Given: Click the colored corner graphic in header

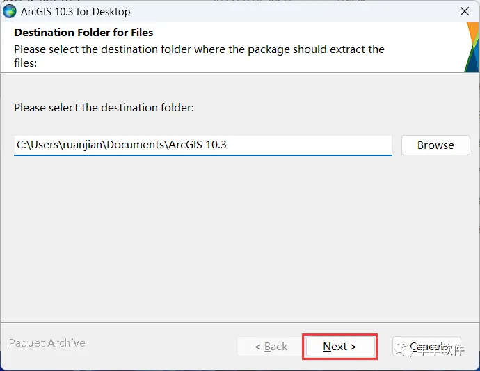Looking at the screenshot, I should (x=472, y=47).
